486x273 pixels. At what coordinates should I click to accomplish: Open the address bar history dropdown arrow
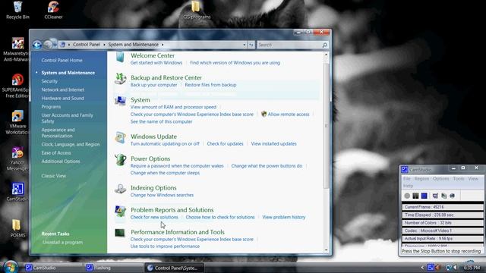pos(245,45)
